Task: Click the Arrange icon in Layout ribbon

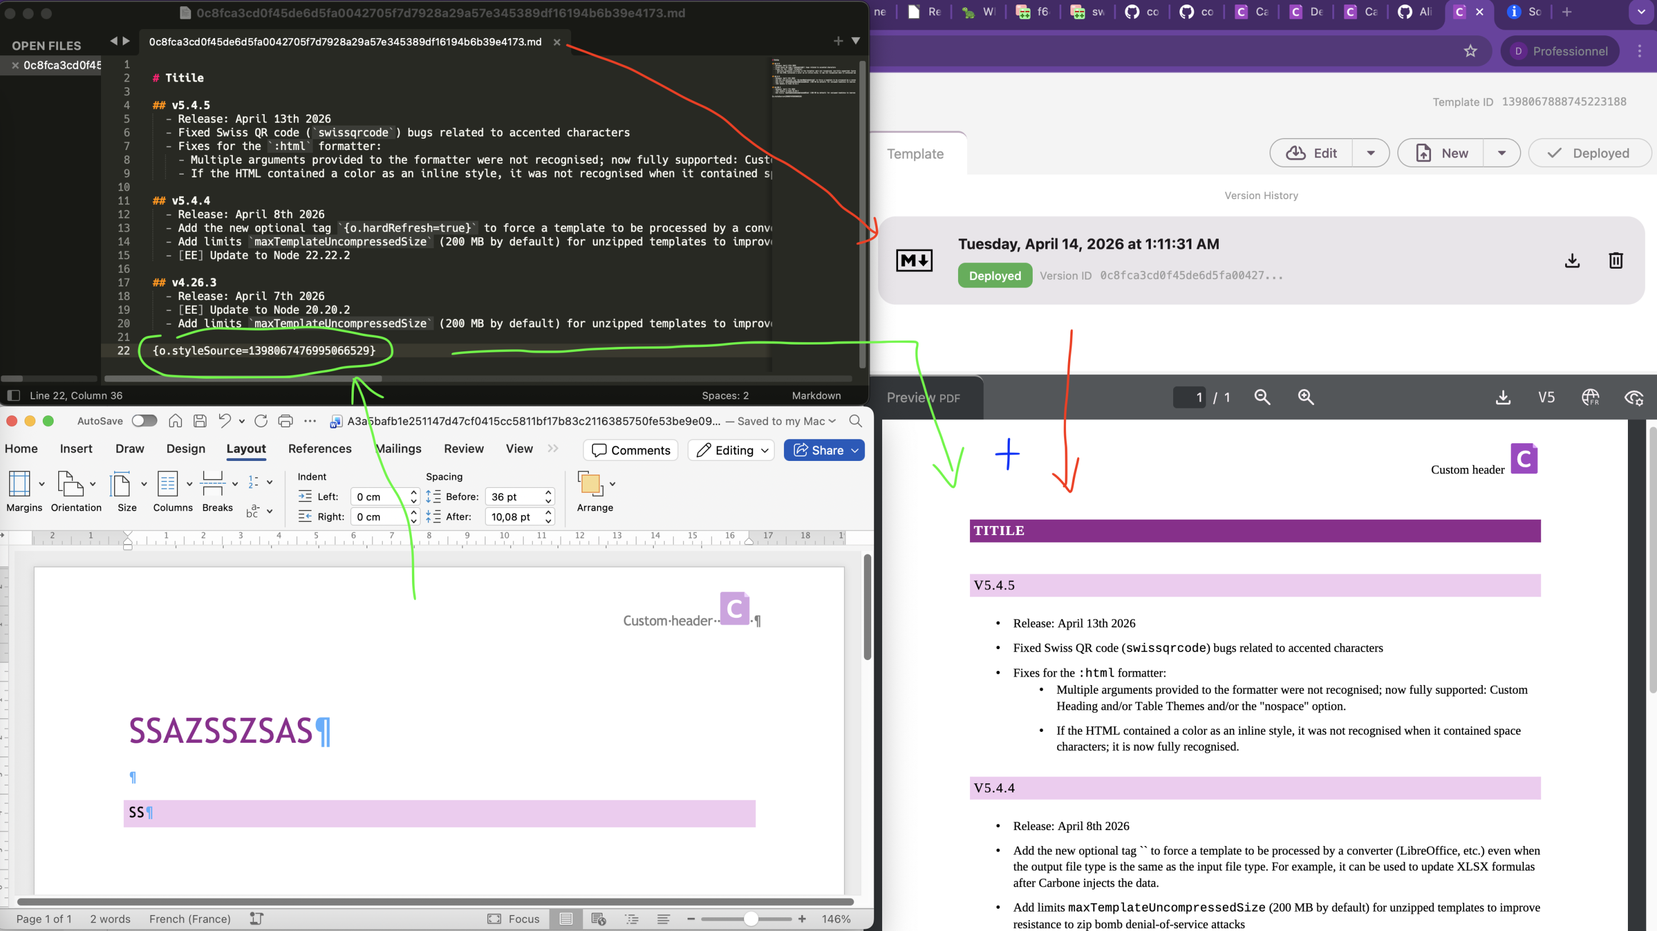Action: [x=590, y=484]
